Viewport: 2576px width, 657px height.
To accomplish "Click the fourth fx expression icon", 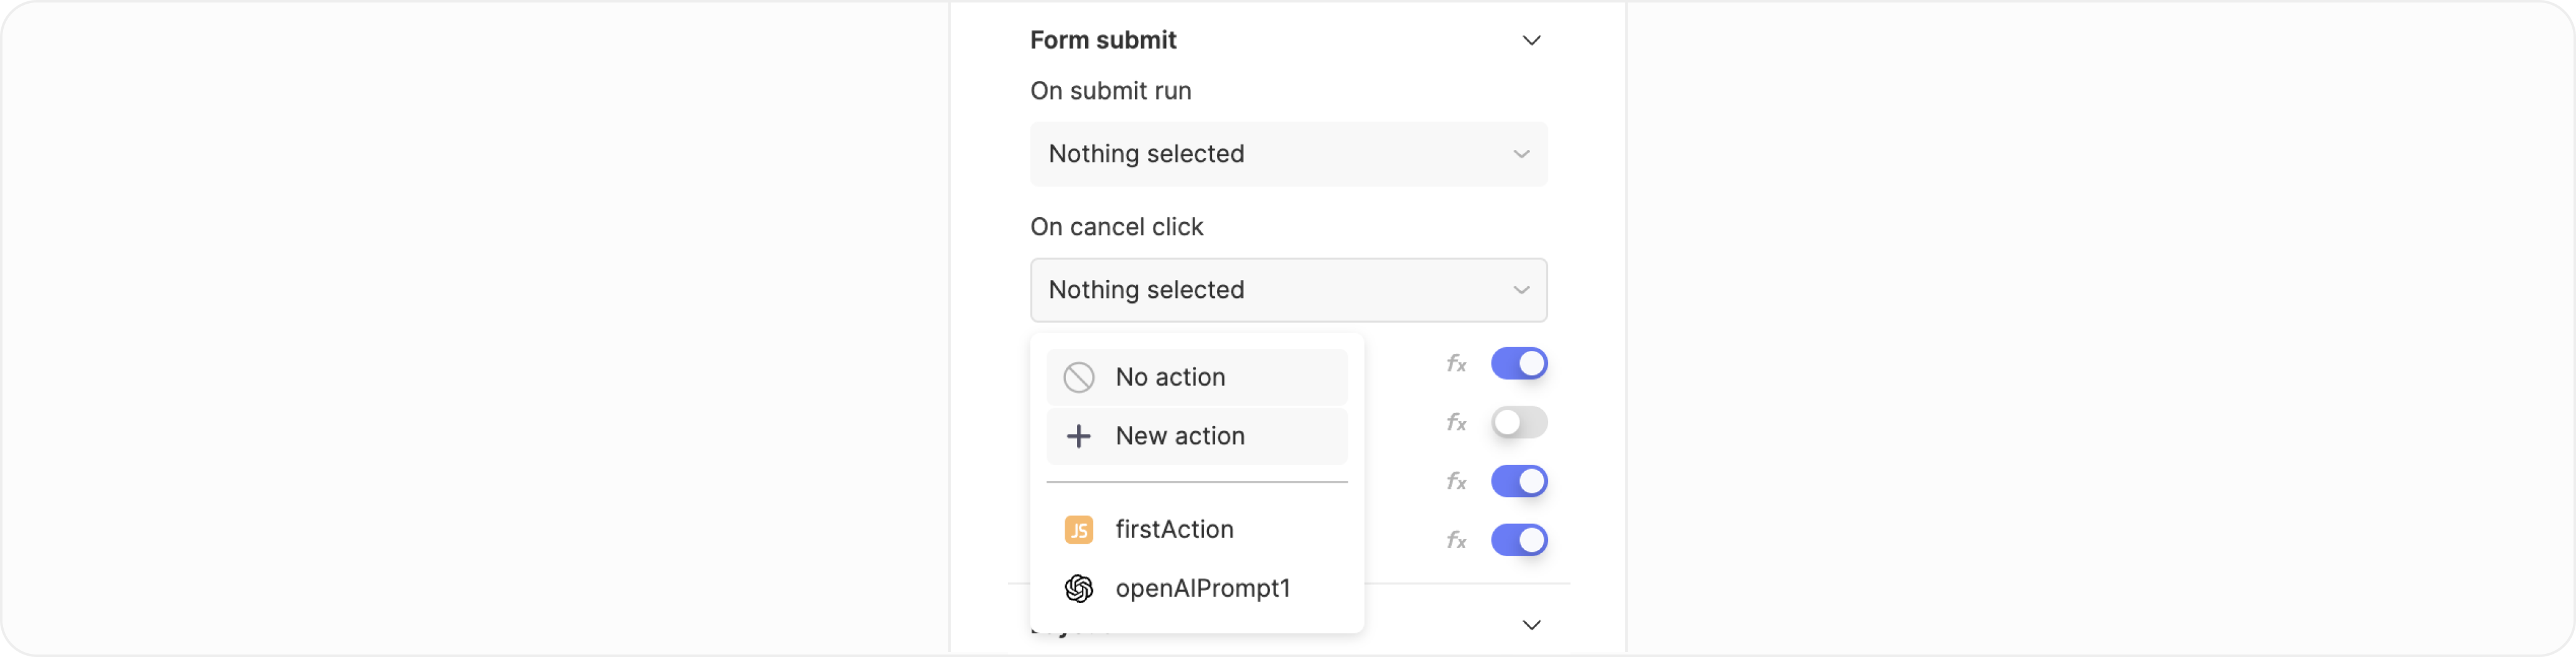I will click(1456, 541).
